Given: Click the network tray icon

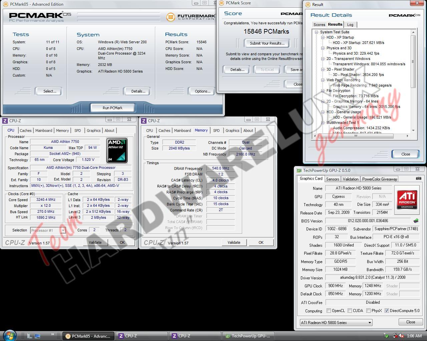Looking at the screenshot, I should [395, 336].
